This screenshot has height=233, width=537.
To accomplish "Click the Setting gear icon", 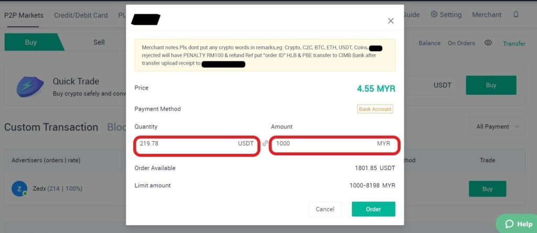I will point(434,15).
